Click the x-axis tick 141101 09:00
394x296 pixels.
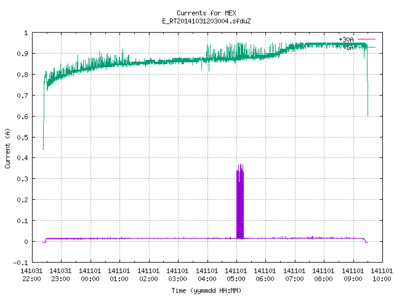pos(353,275)
